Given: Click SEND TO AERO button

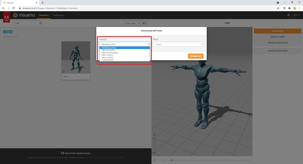Looking at the screenshot, I should coord(278,37).
